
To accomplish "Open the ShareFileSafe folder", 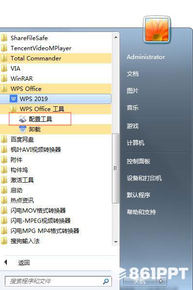I will (55, 38).
